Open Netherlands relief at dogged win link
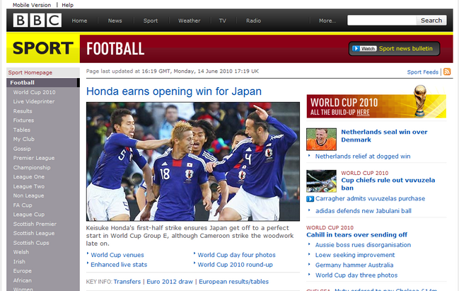Image resolution: width=459 pixels, height=291 pixels. click(363, 156)
